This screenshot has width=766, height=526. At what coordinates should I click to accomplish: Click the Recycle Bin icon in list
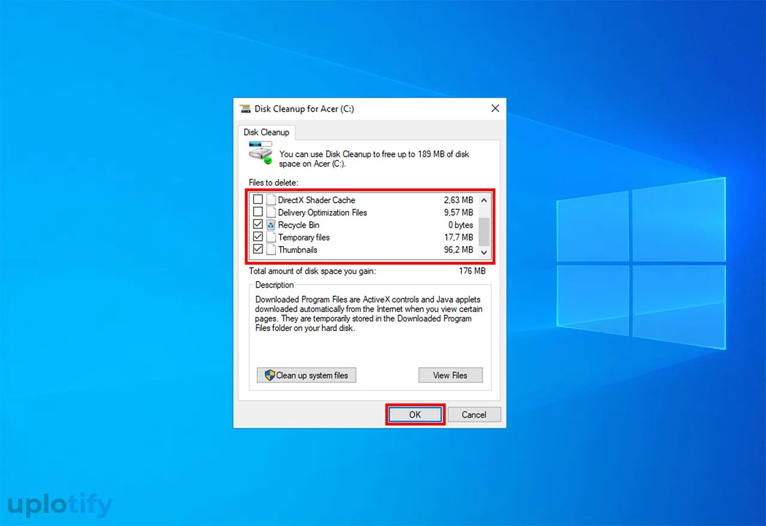(x=270, y=225)
